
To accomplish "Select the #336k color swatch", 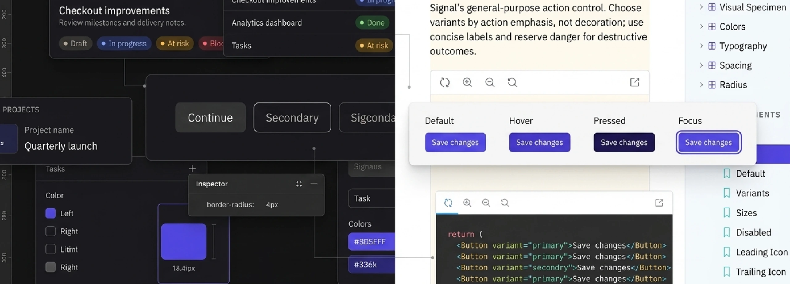I will [372, 265].
